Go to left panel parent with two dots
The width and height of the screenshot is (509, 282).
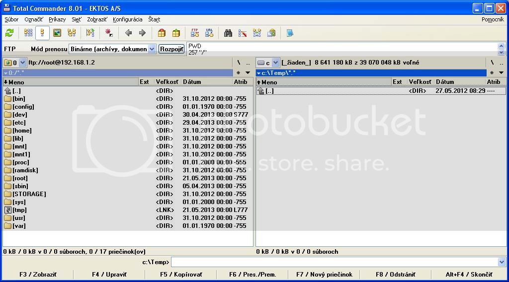[x=248, y=63]
